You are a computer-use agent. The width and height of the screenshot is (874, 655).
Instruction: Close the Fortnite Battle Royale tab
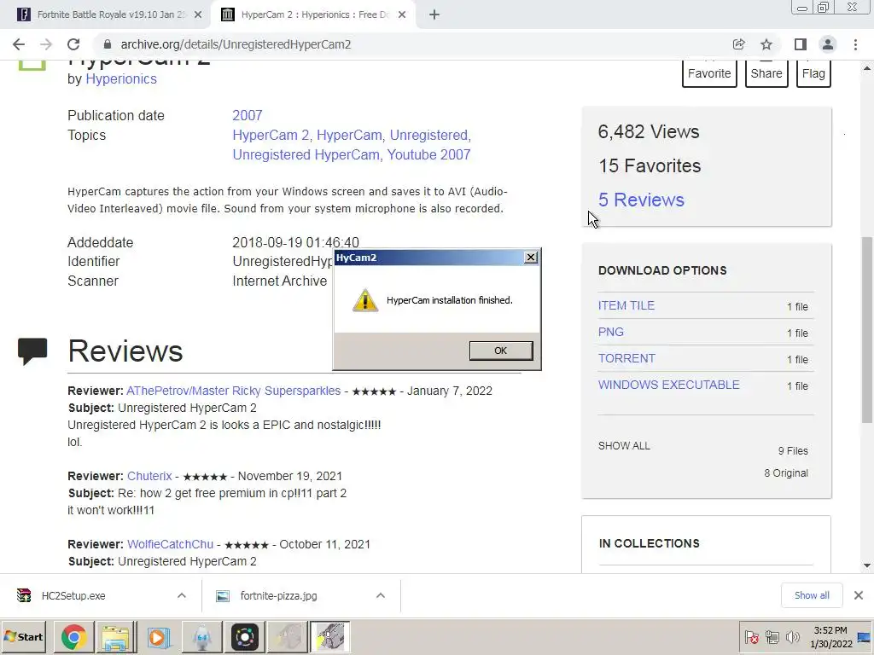[198, 15]
